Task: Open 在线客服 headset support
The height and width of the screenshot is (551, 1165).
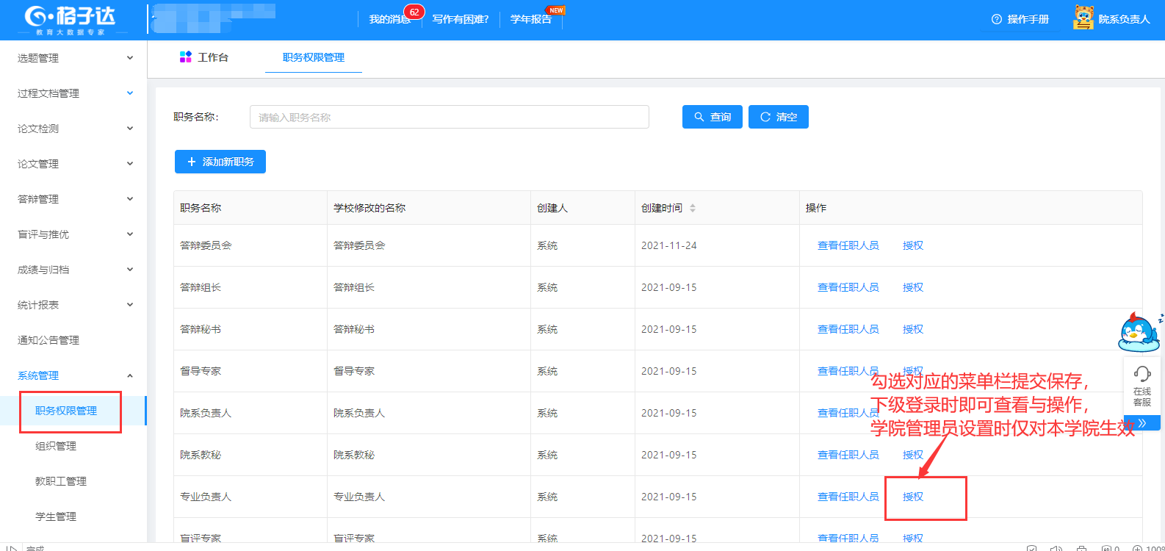Action: pyautogui.click(x=1141, y=386)
